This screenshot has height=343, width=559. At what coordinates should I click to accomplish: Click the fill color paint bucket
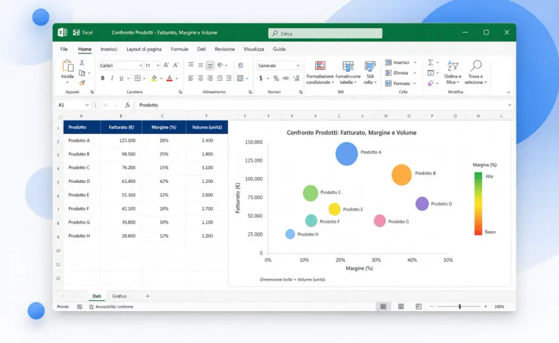[x=154, y=78]
